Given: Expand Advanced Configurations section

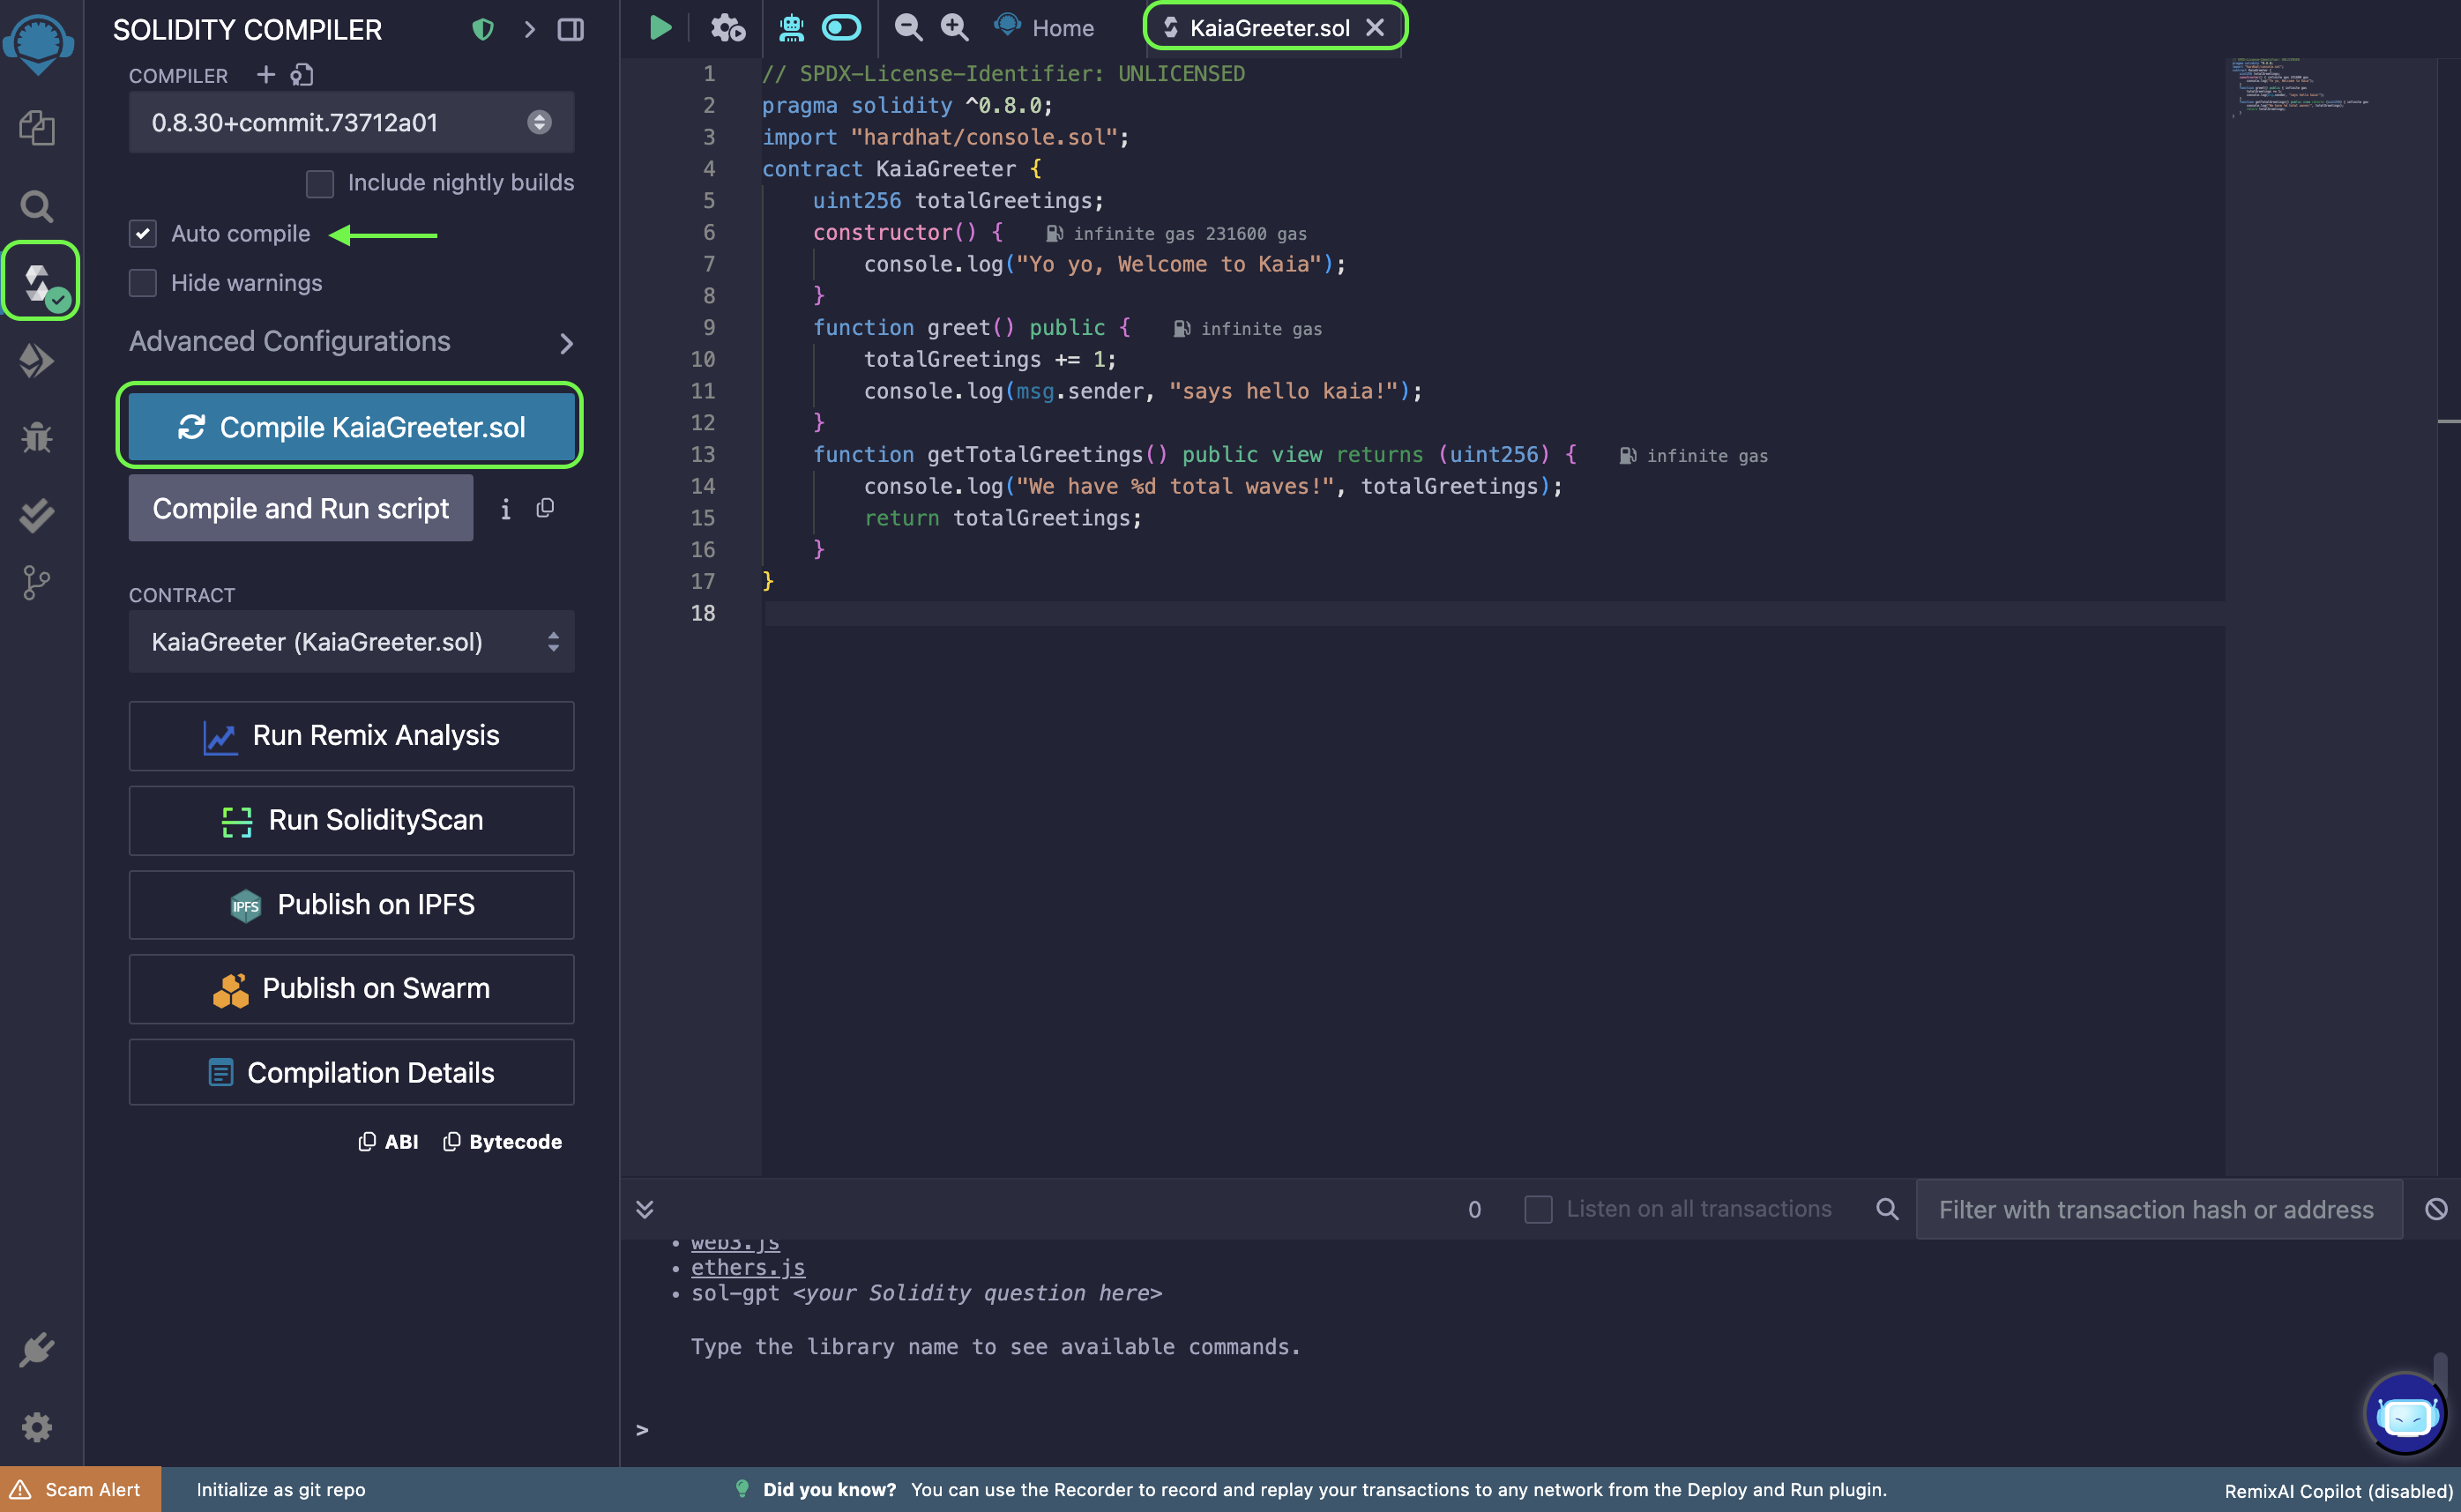Looking at the screenshot, I should pos(351,342).
